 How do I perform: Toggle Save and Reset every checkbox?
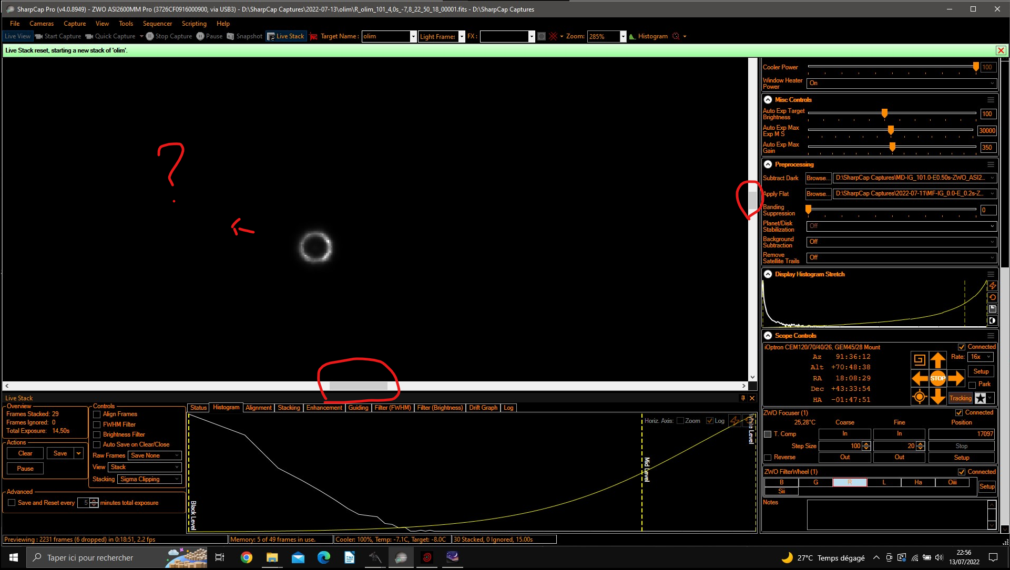coord(12,503)
